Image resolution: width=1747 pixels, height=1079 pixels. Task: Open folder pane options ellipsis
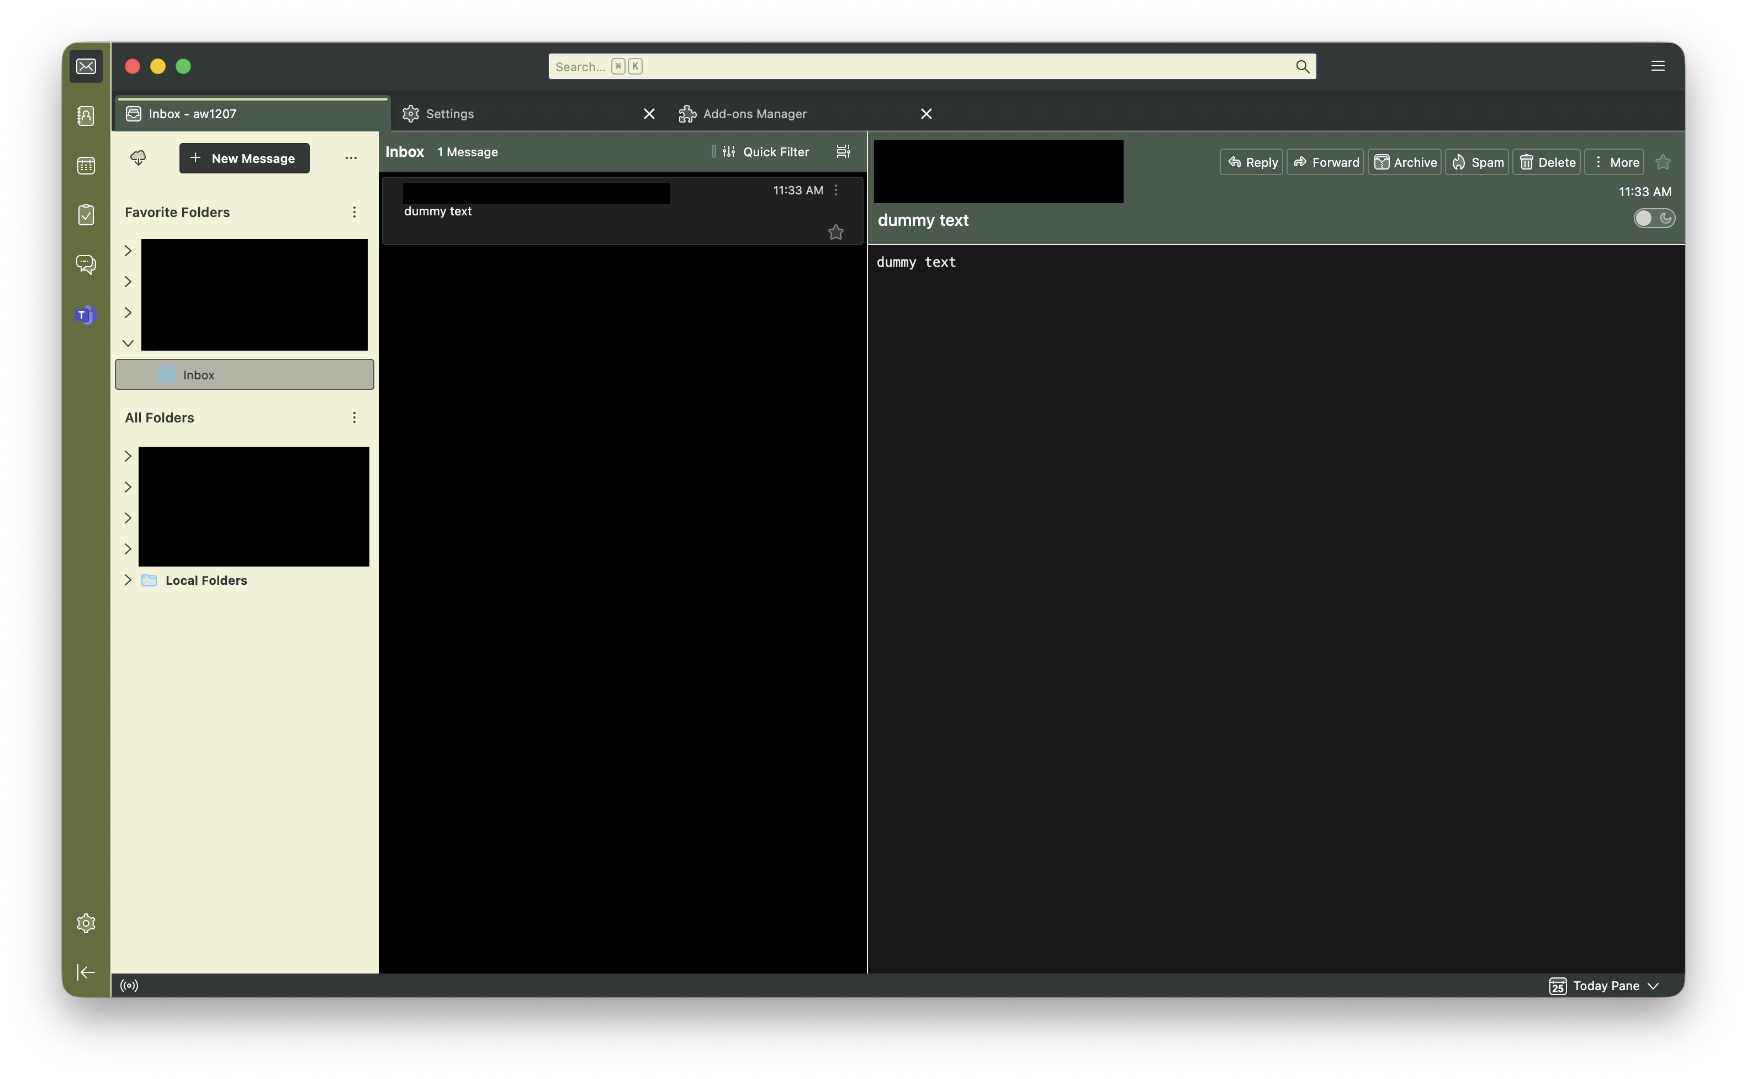[351, 158]
